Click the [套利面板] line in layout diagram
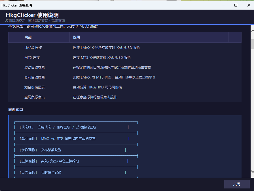254x191 pixels. point(58,138)
